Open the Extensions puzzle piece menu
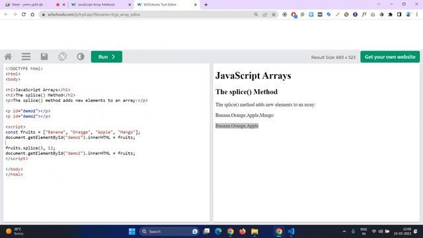 point(391,15)
